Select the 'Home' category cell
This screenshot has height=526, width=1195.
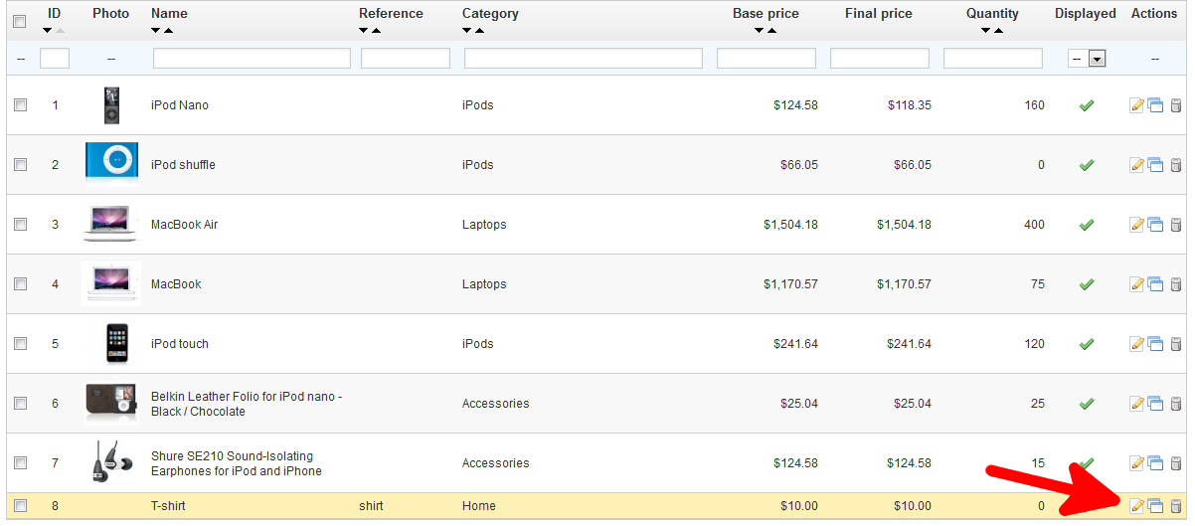click(479, 506)
